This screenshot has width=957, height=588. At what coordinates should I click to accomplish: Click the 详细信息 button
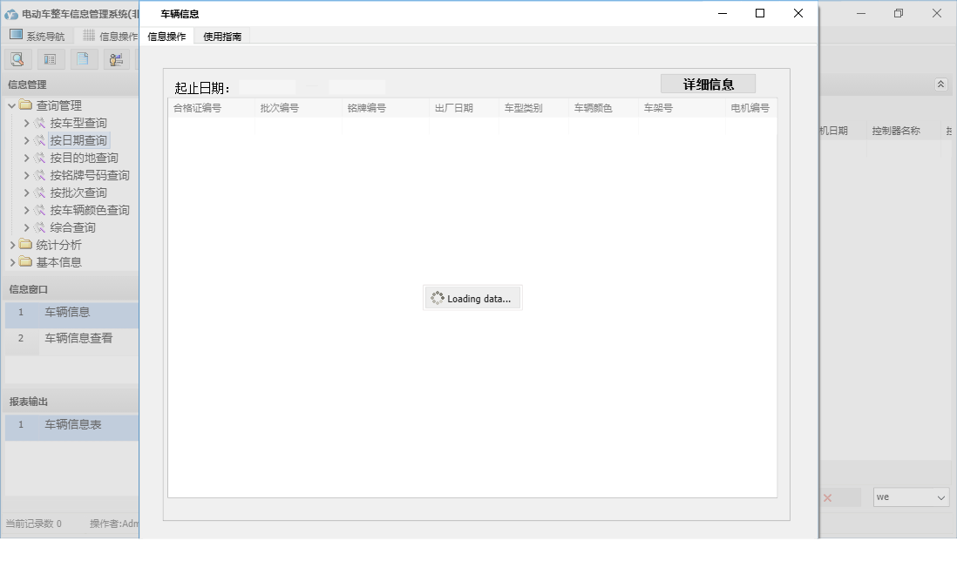pyautogui.click(x=708, y=83)
